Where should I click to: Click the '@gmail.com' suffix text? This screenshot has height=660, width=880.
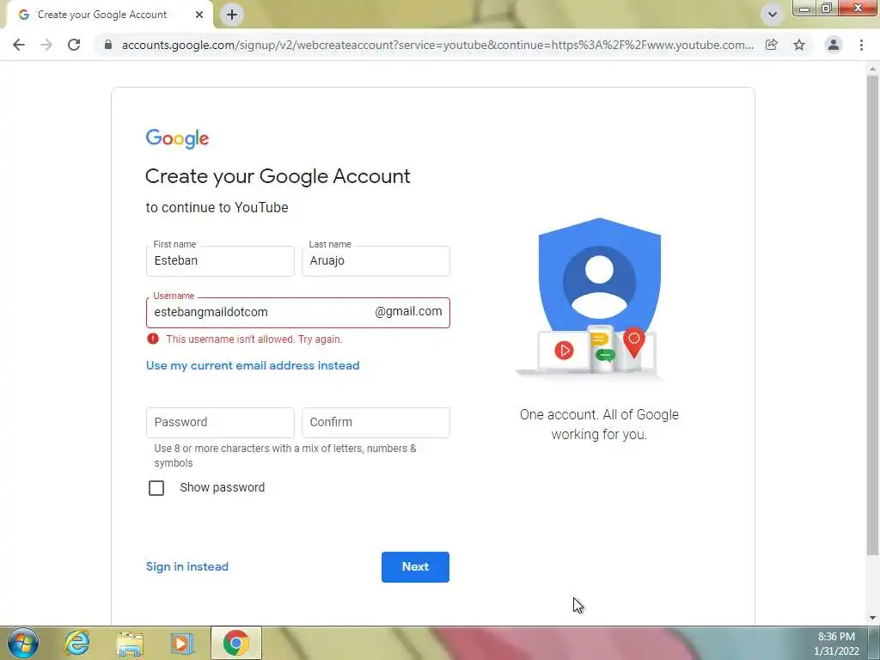pos(408,311)
